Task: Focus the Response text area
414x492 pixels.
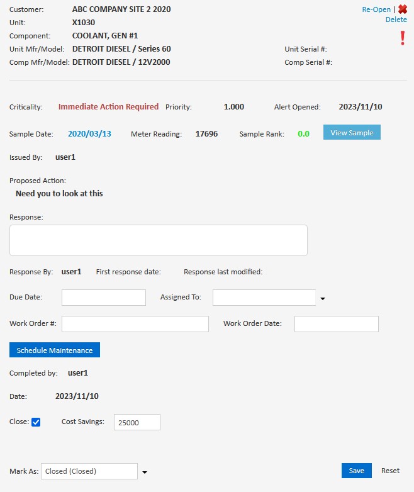Action: (x=158, y=240)
